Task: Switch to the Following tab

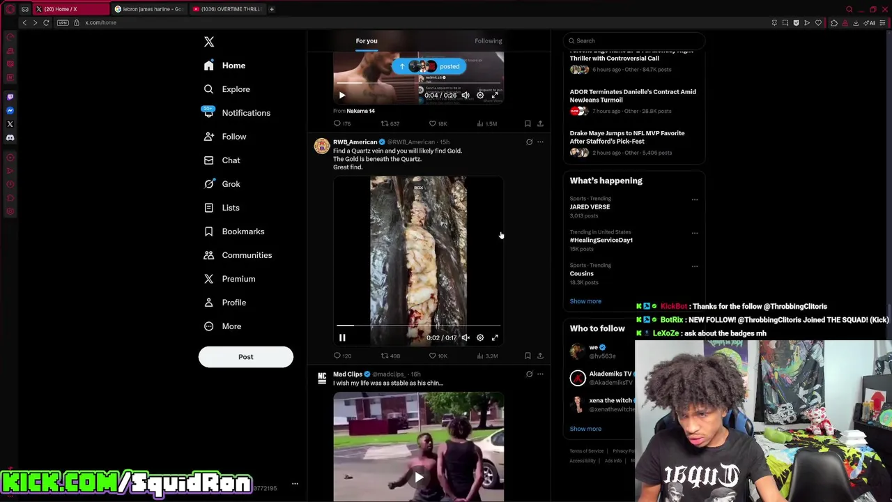Action: (x=489, y=41)
